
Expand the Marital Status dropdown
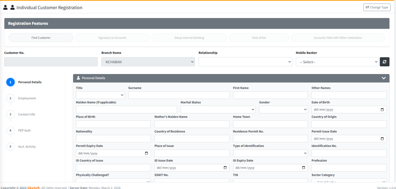click(x=218, y=110)
